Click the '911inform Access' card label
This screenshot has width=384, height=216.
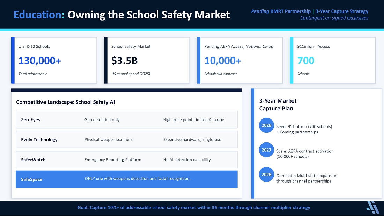pos(313,46)
